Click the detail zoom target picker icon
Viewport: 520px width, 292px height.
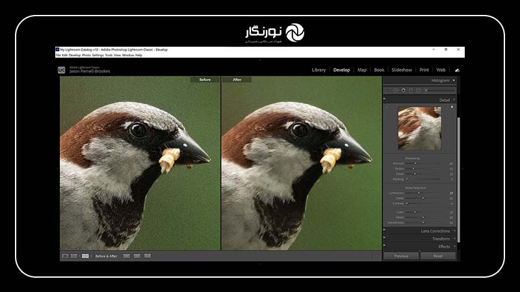tap(387, 107)
